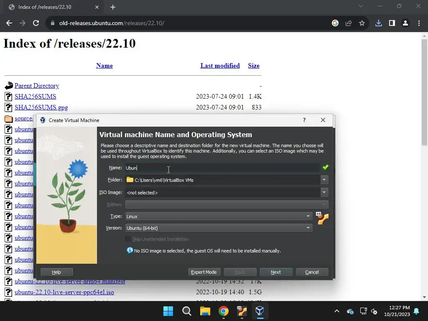
Task: Click the Cancel button
Action: (x=312, y=272)
